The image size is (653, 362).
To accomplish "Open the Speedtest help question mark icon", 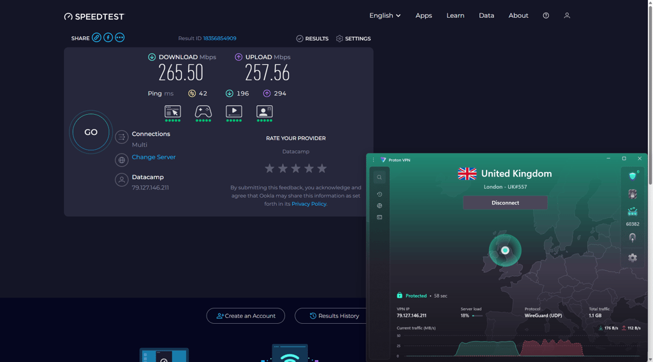I will coord(546,15).
